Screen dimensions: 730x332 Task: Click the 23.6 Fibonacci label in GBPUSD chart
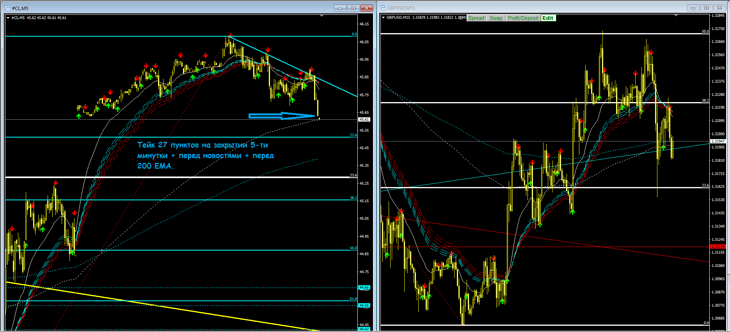(705, 185)
